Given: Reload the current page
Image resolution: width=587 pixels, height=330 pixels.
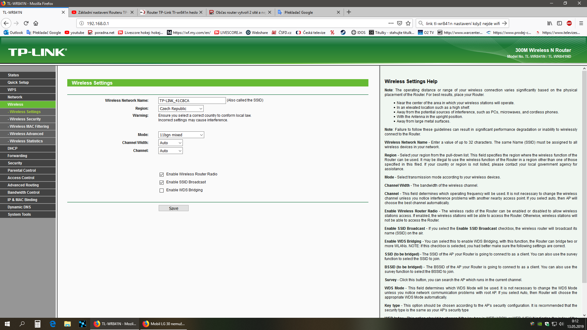Looking at the screenshot, I should click(x=26, y=23).
